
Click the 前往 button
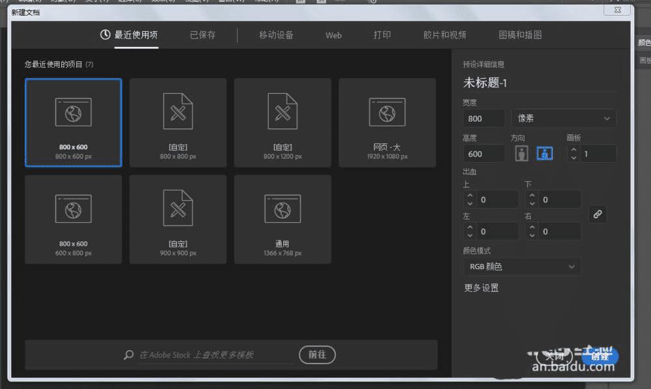(317, 354)
